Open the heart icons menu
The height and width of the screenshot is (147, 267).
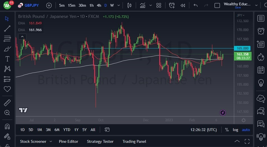7,89
